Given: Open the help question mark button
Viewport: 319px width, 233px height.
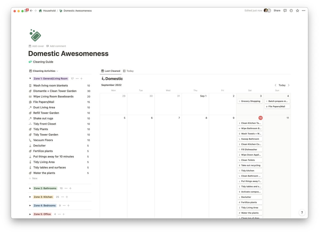Looking at the screenshot, I should pyautogui.click(x=302, y=213).
